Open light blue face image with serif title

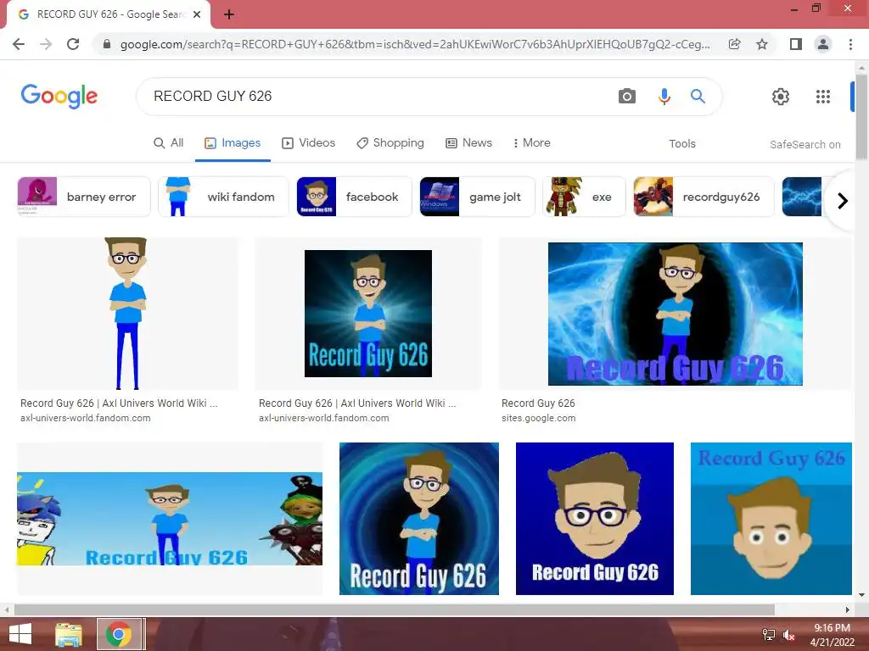pos(771,519)
